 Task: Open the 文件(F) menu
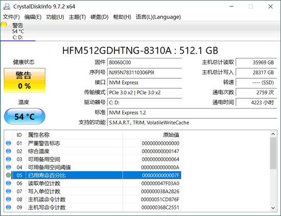(x=11, y=17)
